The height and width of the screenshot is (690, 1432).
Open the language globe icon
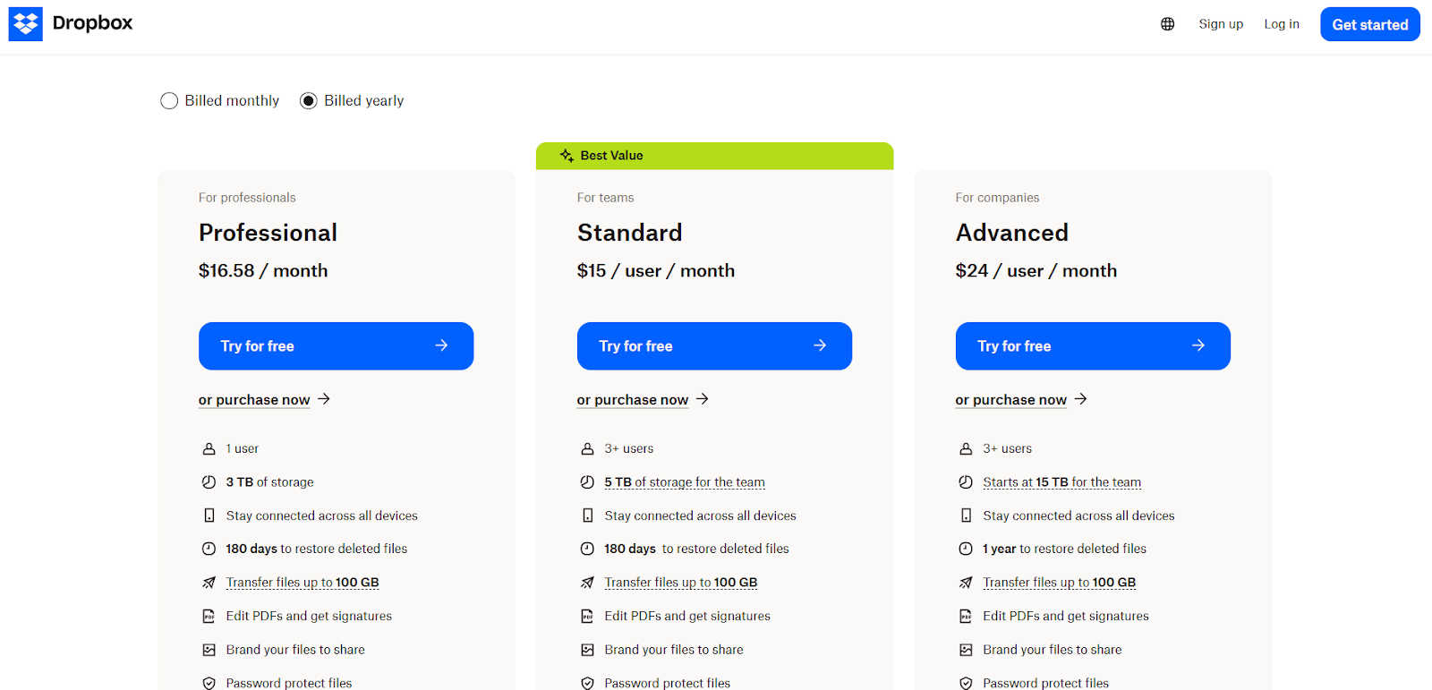[x=1167, y=24]
